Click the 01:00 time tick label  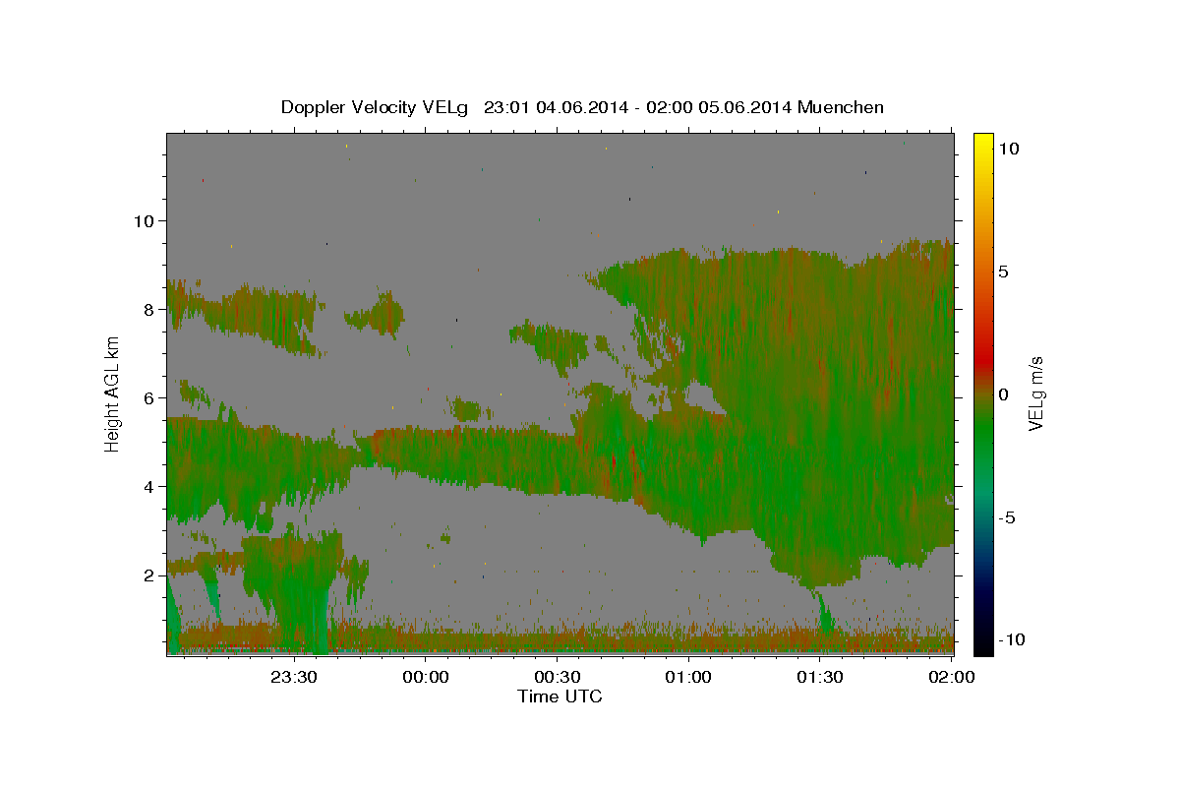(688, 677)
